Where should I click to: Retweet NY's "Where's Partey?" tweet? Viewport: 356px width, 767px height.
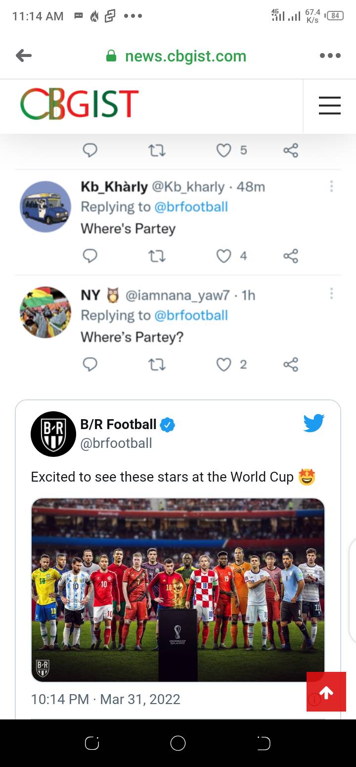(x=157, y=365)
